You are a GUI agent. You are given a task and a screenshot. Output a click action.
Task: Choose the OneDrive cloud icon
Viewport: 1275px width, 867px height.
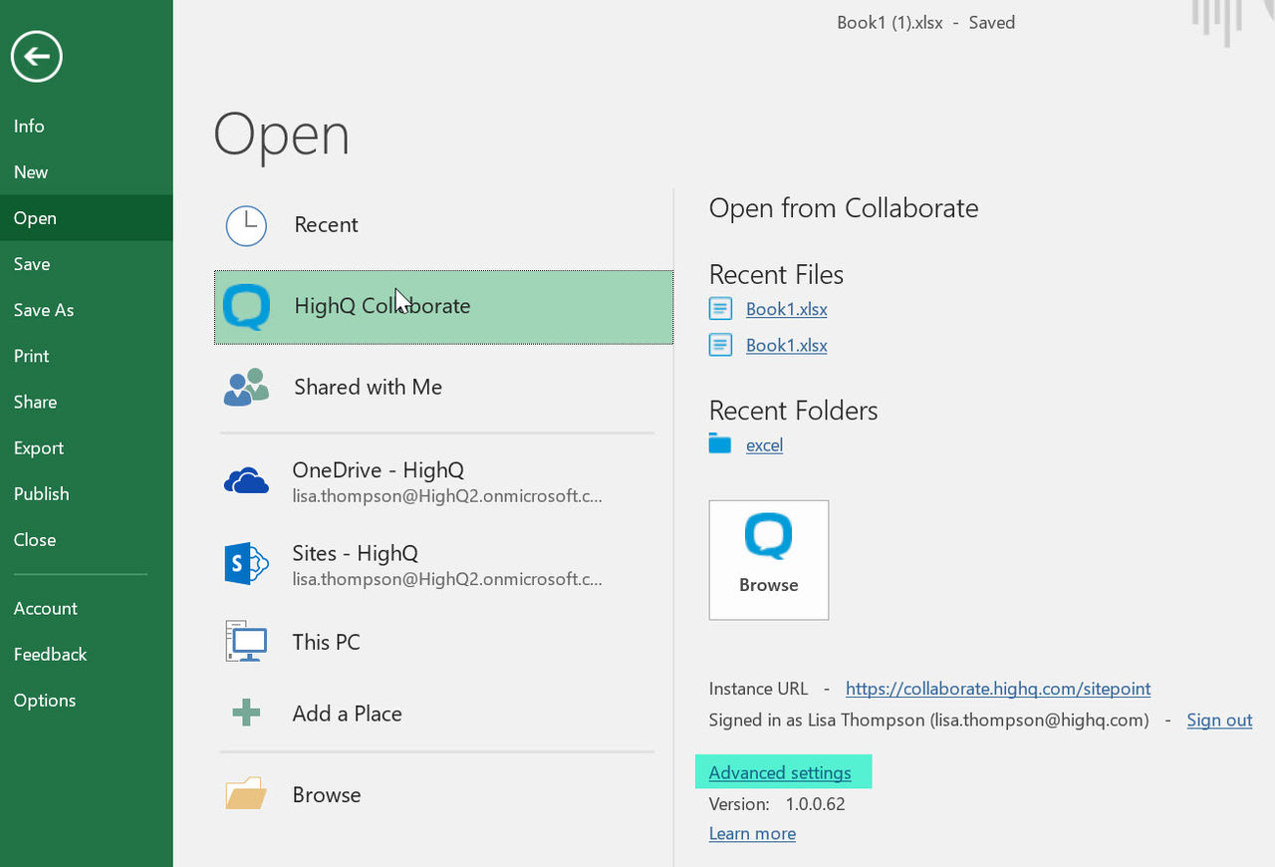(246, 481)
